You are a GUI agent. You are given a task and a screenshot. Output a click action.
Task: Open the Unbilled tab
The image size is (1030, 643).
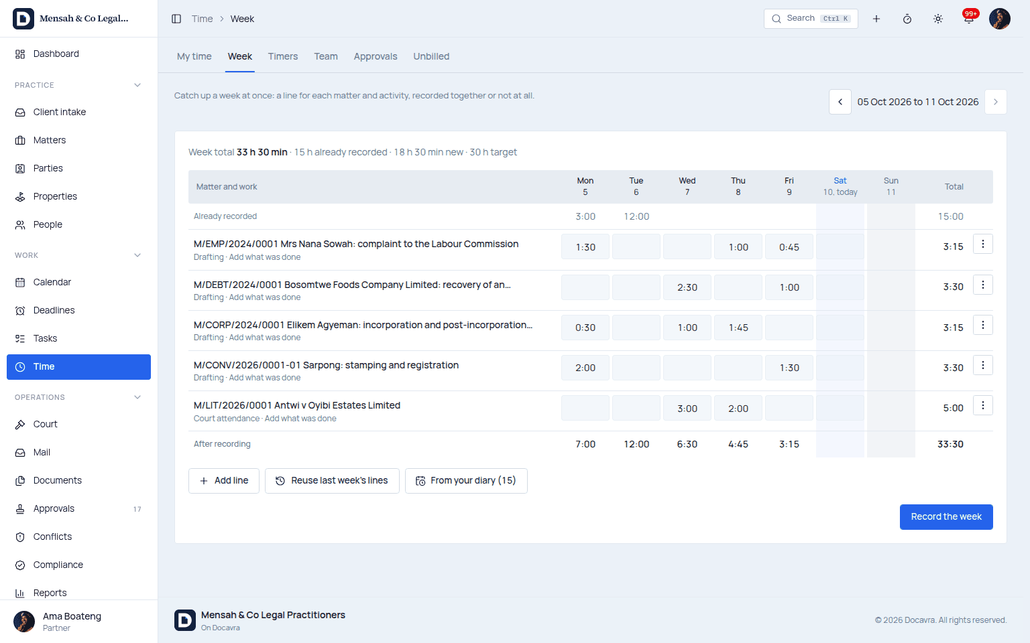[431, 56]
